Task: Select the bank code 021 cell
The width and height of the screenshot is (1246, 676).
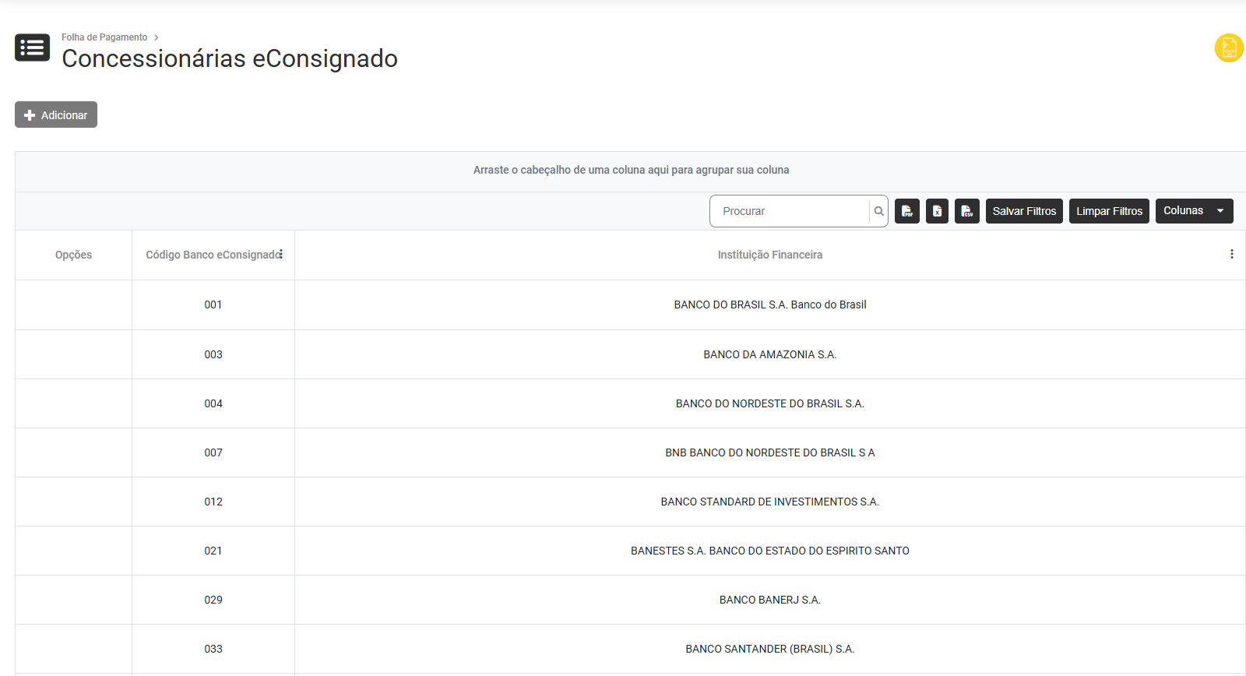Action: tap(213, 551)
